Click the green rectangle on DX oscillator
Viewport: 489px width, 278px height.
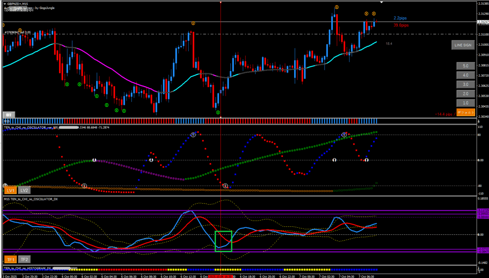click(x=223, y=241)
